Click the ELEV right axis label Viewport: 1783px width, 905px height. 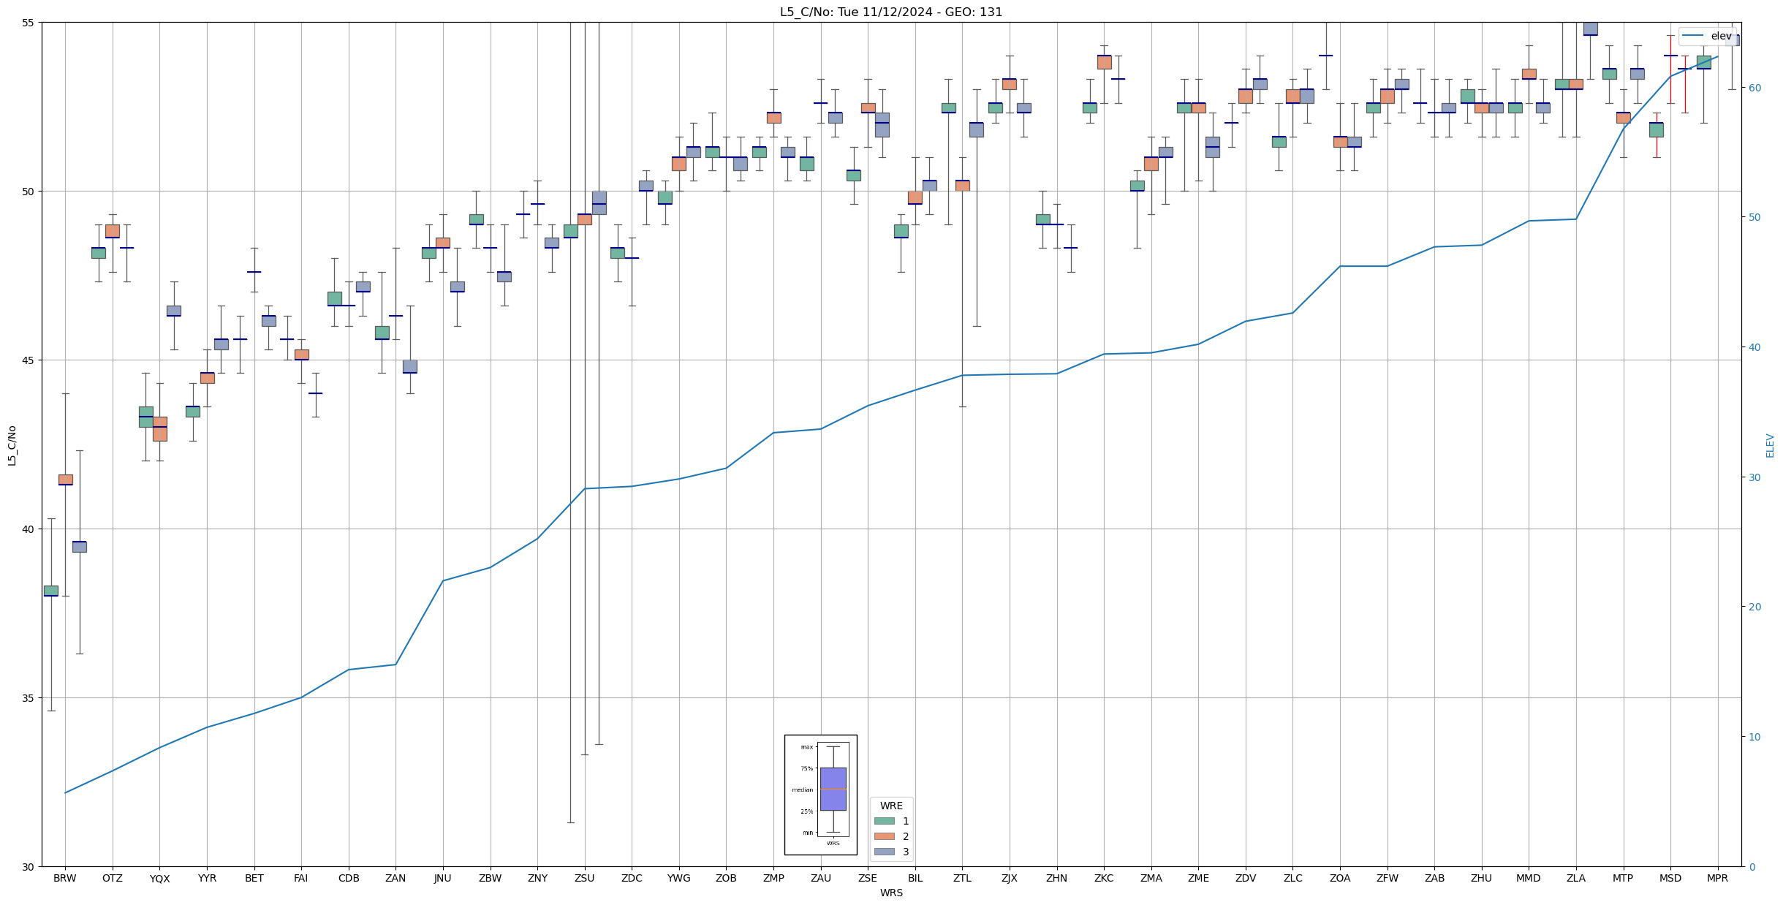(1770, 445)
